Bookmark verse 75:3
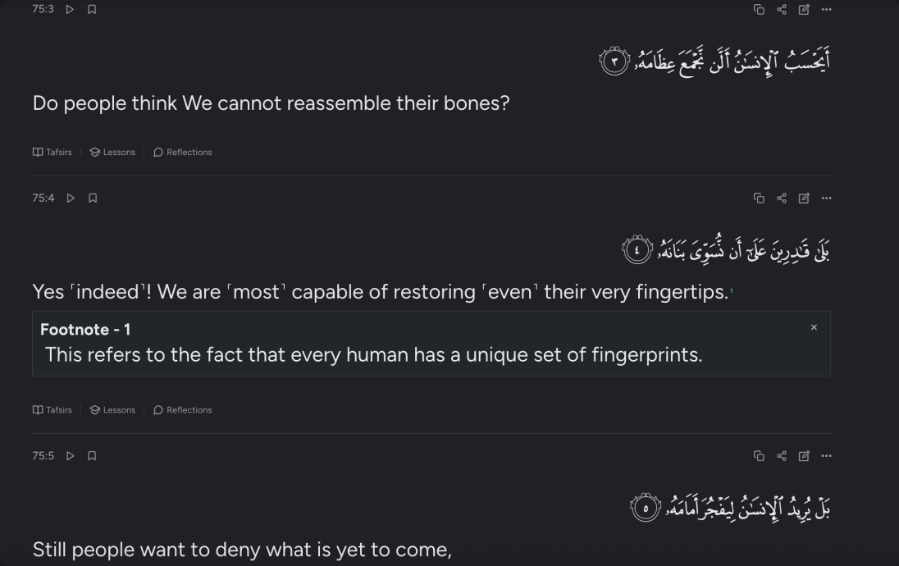The height and width of the screenshot is (566, 899). [x=91, y=10]
